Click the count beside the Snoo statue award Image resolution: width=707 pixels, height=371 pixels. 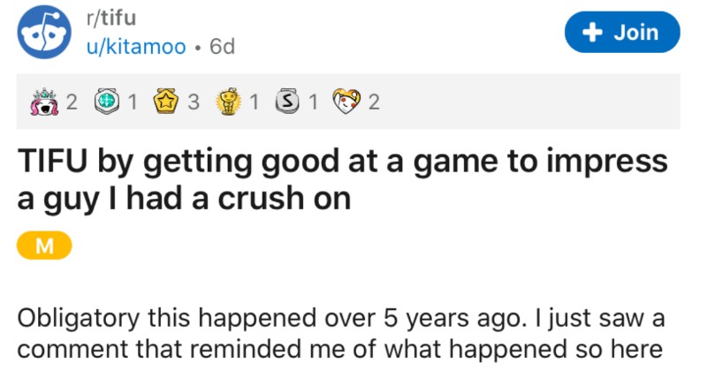point(255,103)
